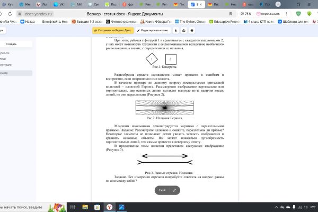
Task: Open the 'Блокфлейта. Нот' bookmark
Action: tap(55, 22)
